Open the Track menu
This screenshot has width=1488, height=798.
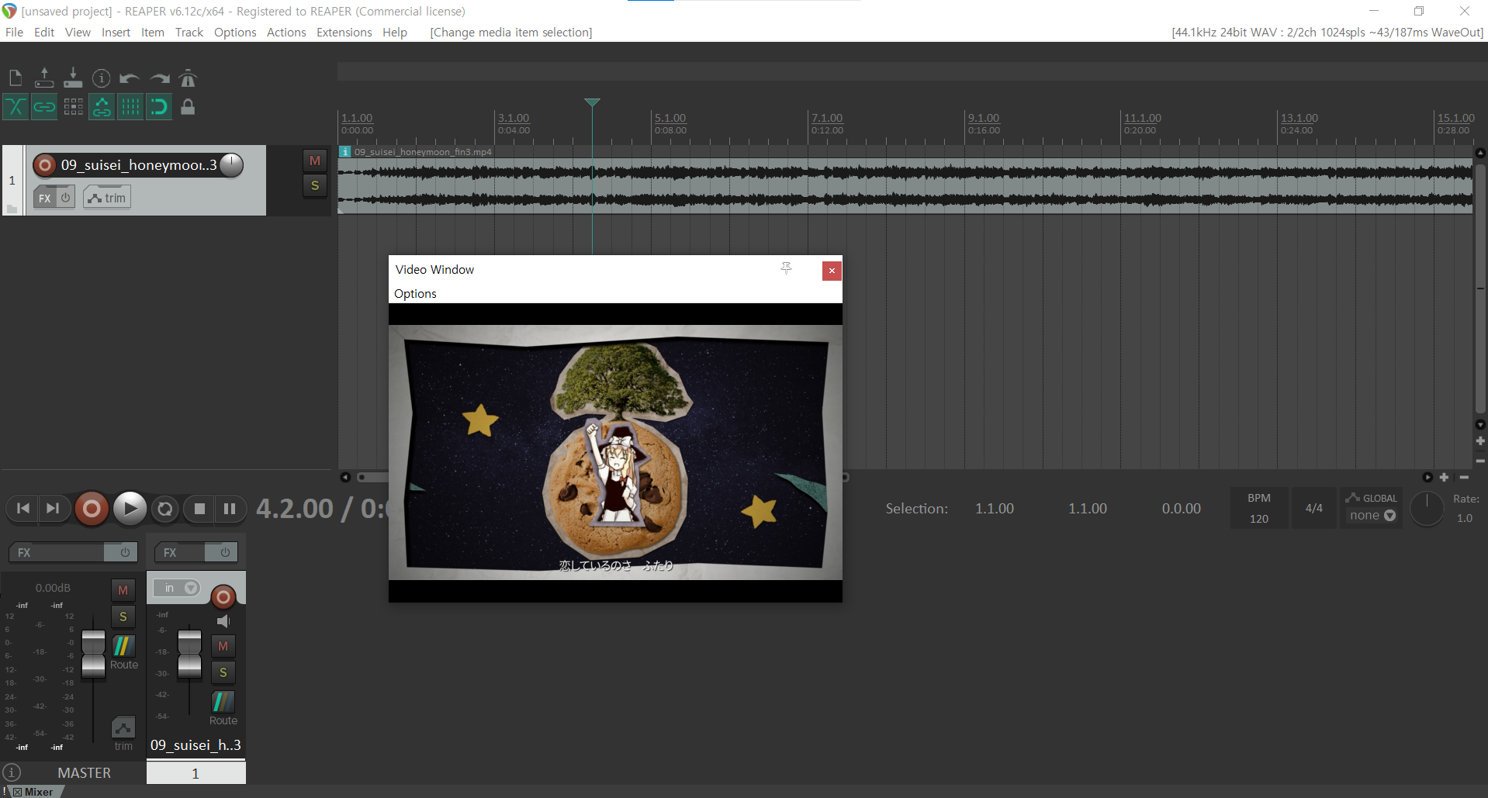point(189,32)
